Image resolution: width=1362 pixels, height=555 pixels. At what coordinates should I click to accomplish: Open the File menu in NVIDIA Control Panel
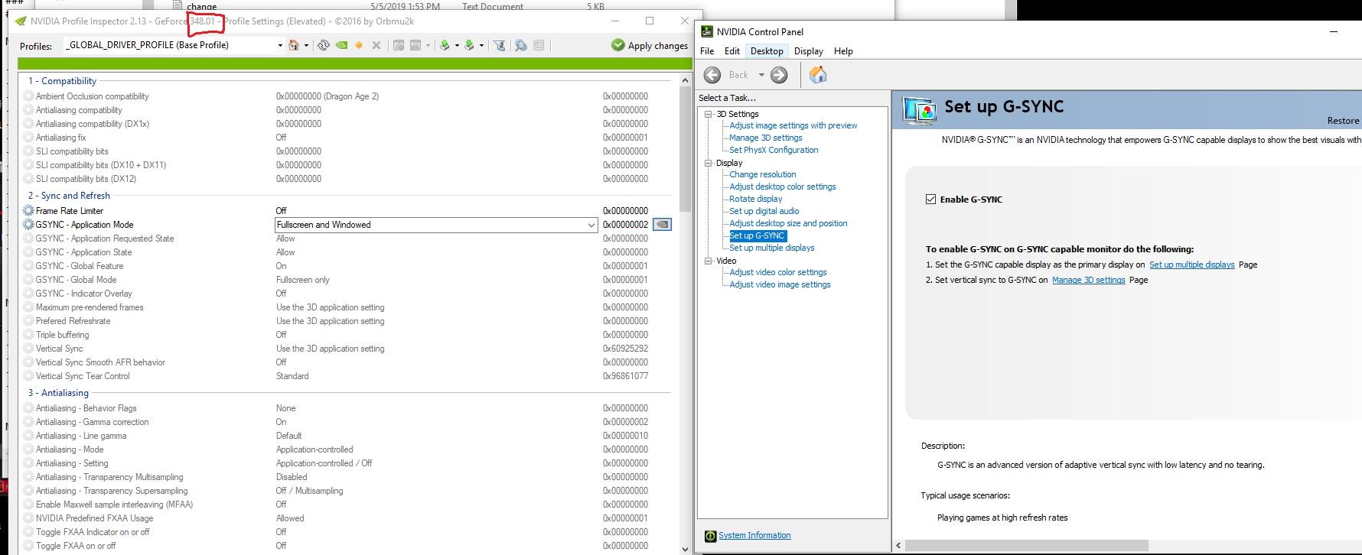tap(707, 51)
